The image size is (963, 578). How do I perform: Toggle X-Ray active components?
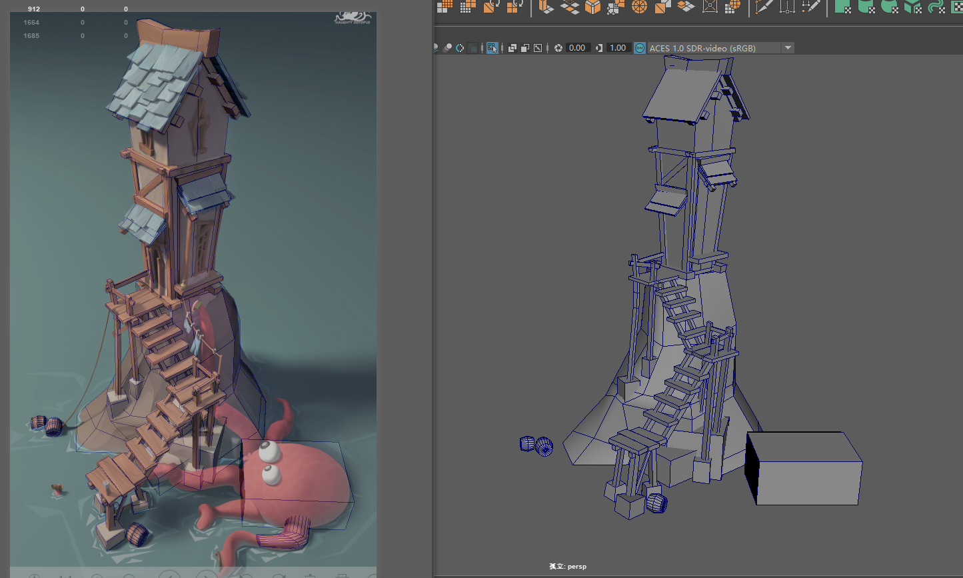coord(525,48)
